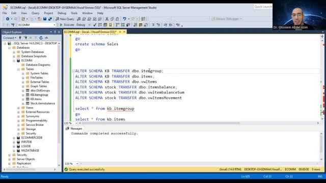Click the Paste icon in toolbar

pos(117,19)
